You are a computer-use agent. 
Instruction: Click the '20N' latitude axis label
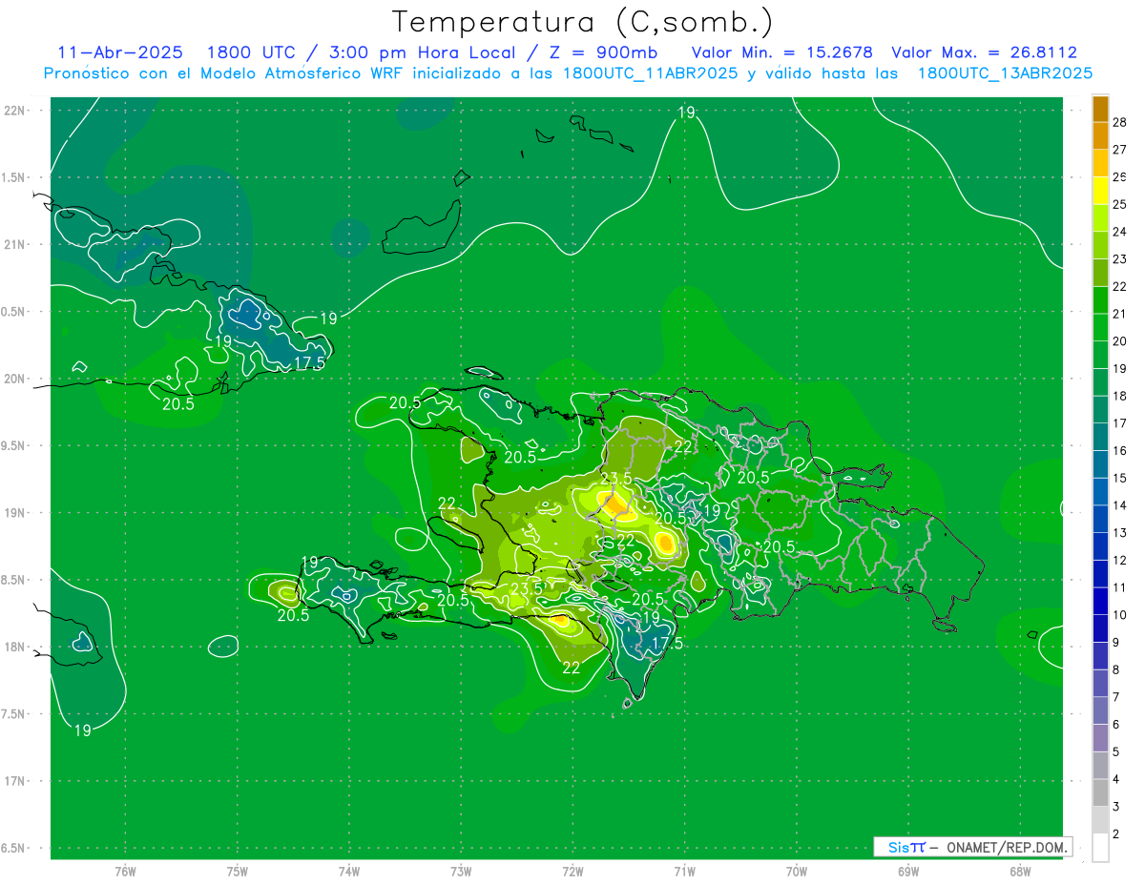[x=14, y=379]
